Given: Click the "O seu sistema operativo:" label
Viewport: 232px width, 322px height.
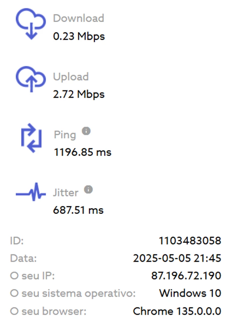Looking at the screenshot, I should point(73,293).
